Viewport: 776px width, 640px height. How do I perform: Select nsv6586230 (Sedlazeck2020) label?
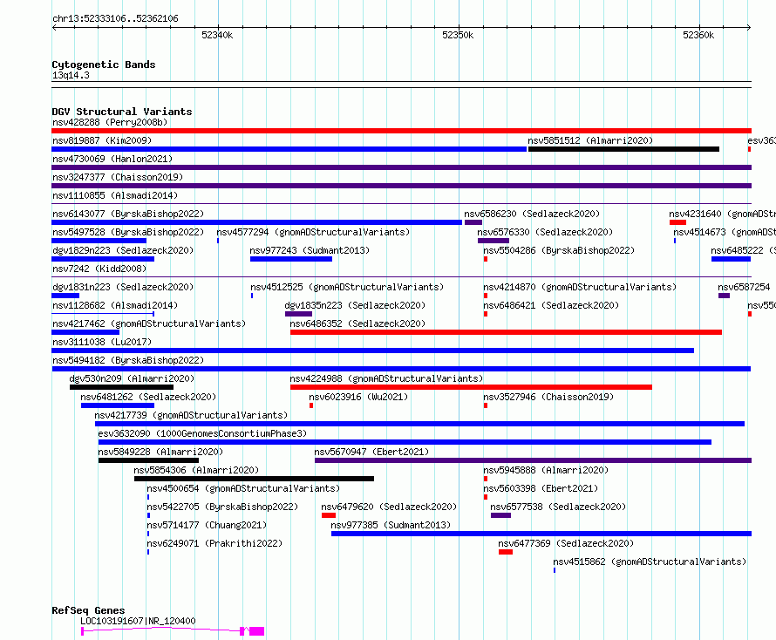pos(532,214)
